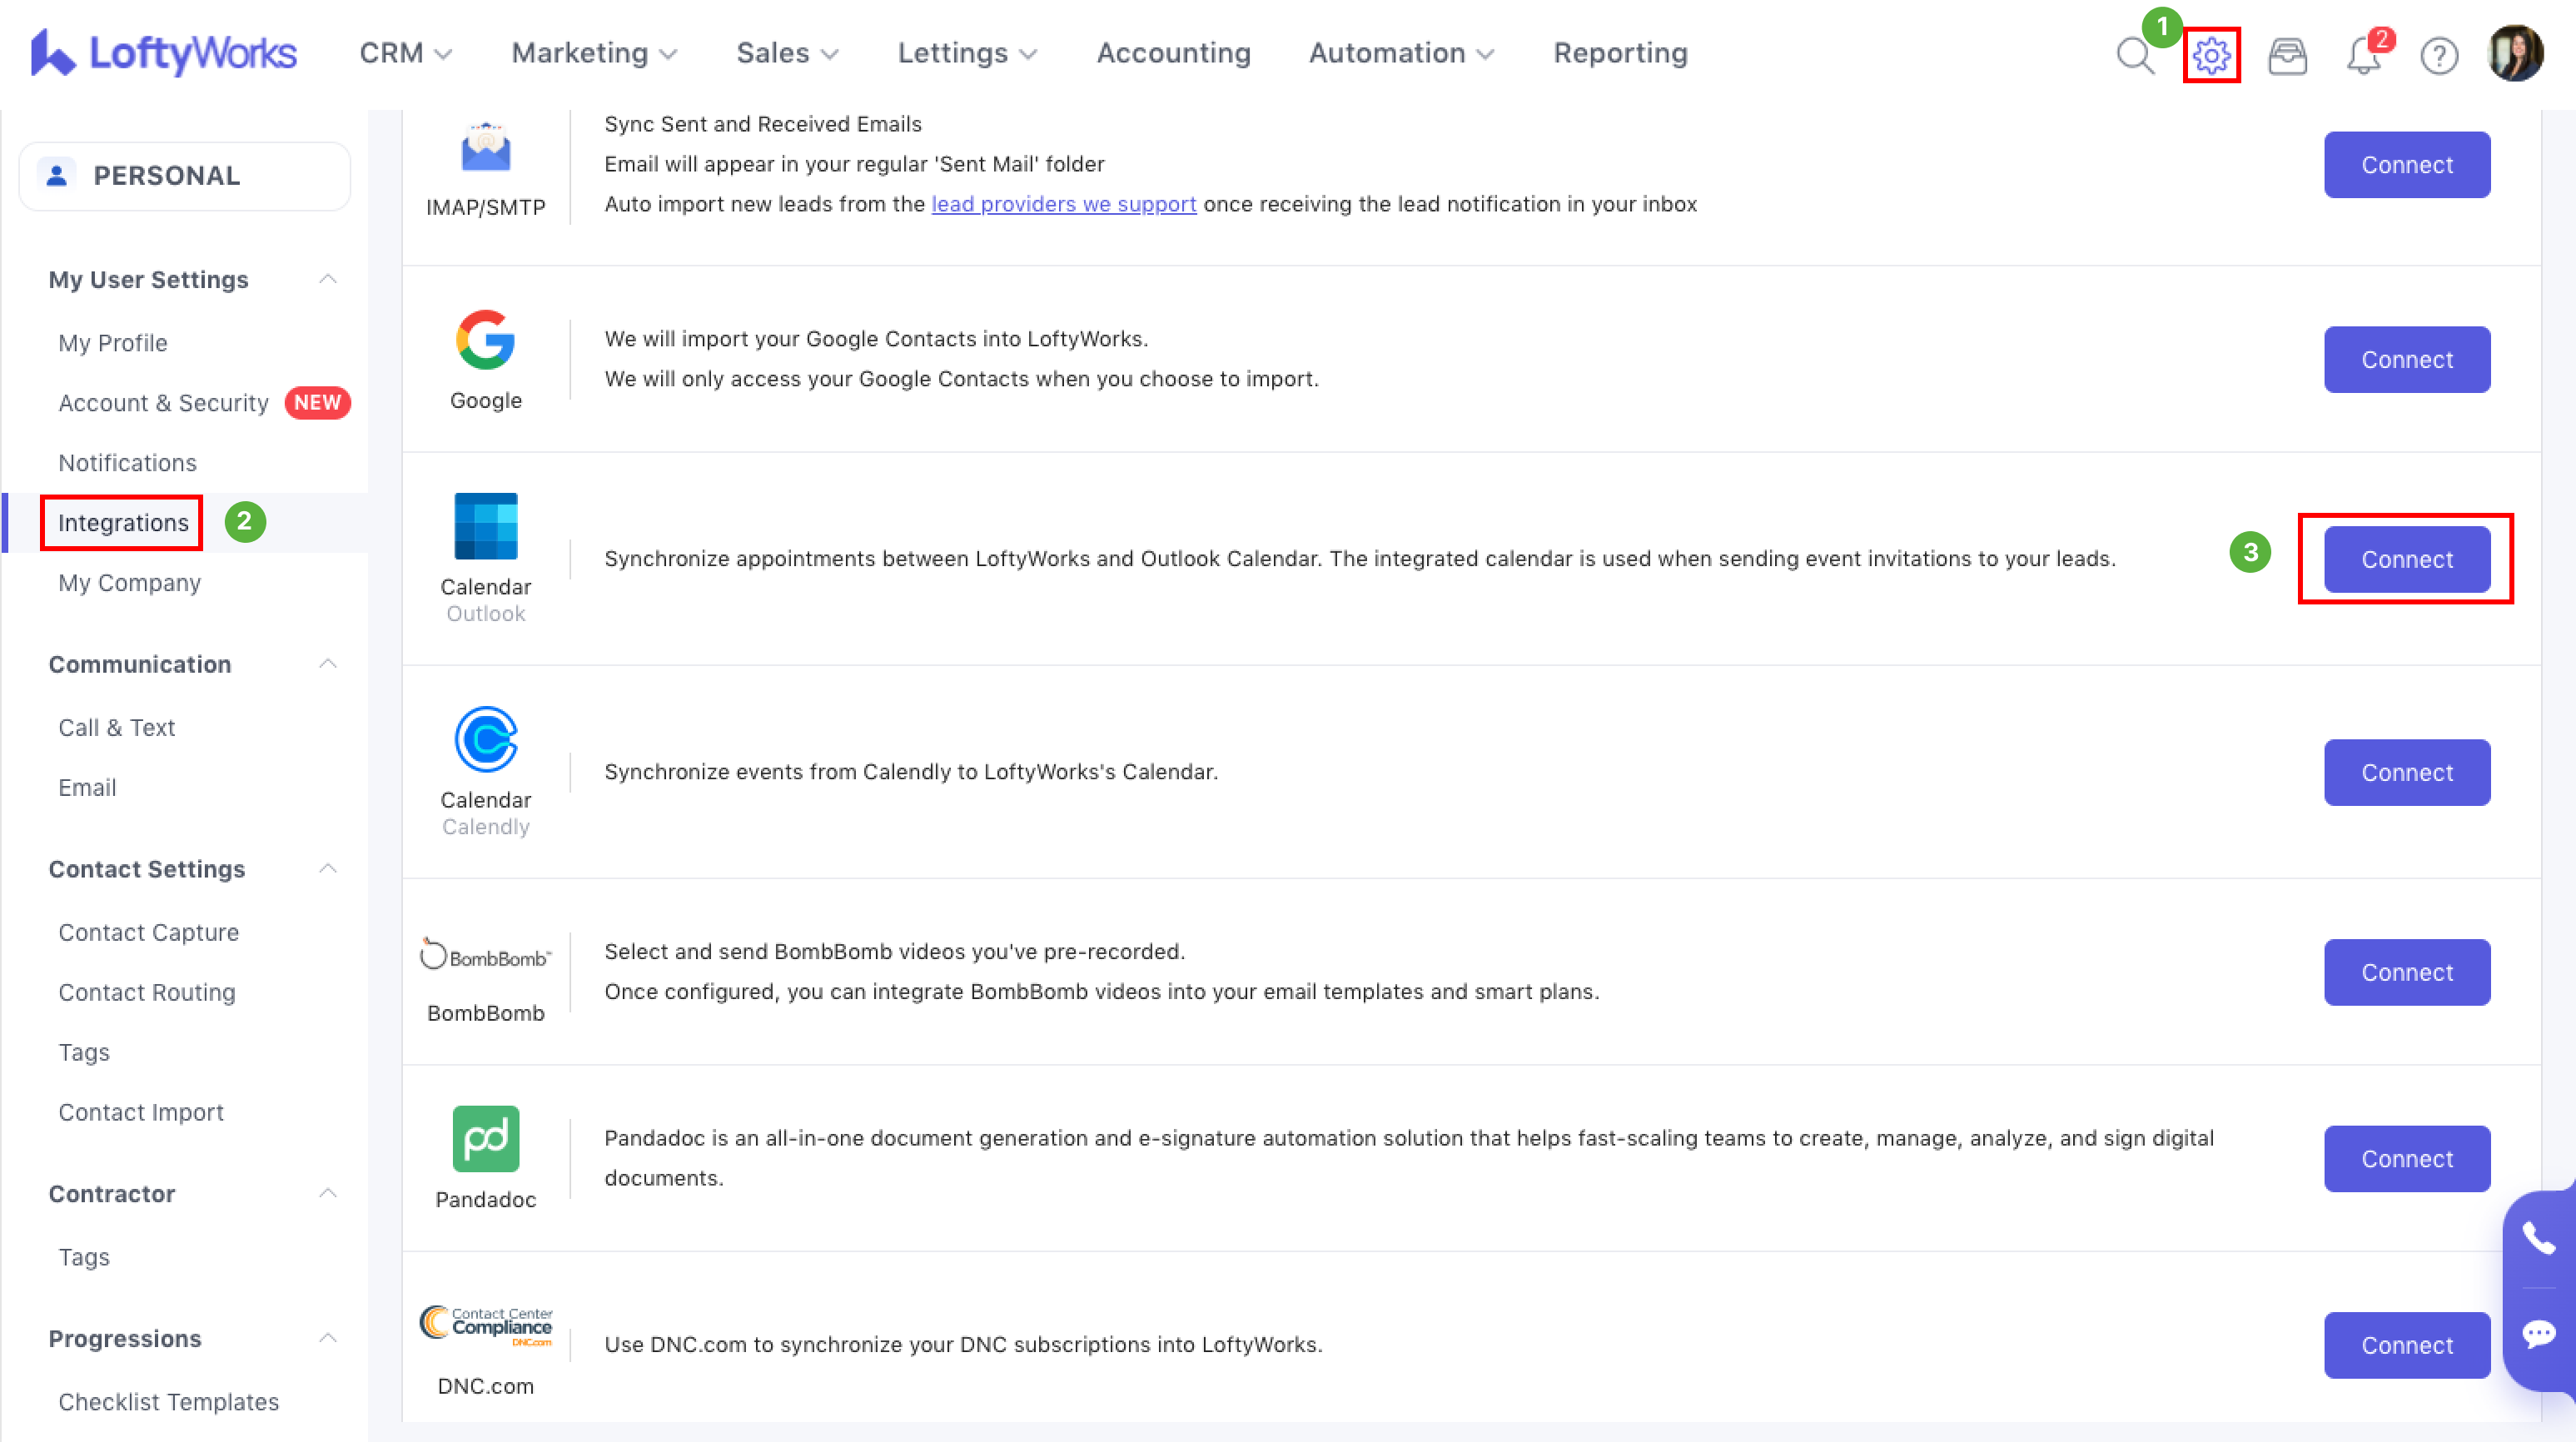This screenshot has width=2576, height=1442.
Task: Go to the Reporting menu
Action: coord(1620,53)
